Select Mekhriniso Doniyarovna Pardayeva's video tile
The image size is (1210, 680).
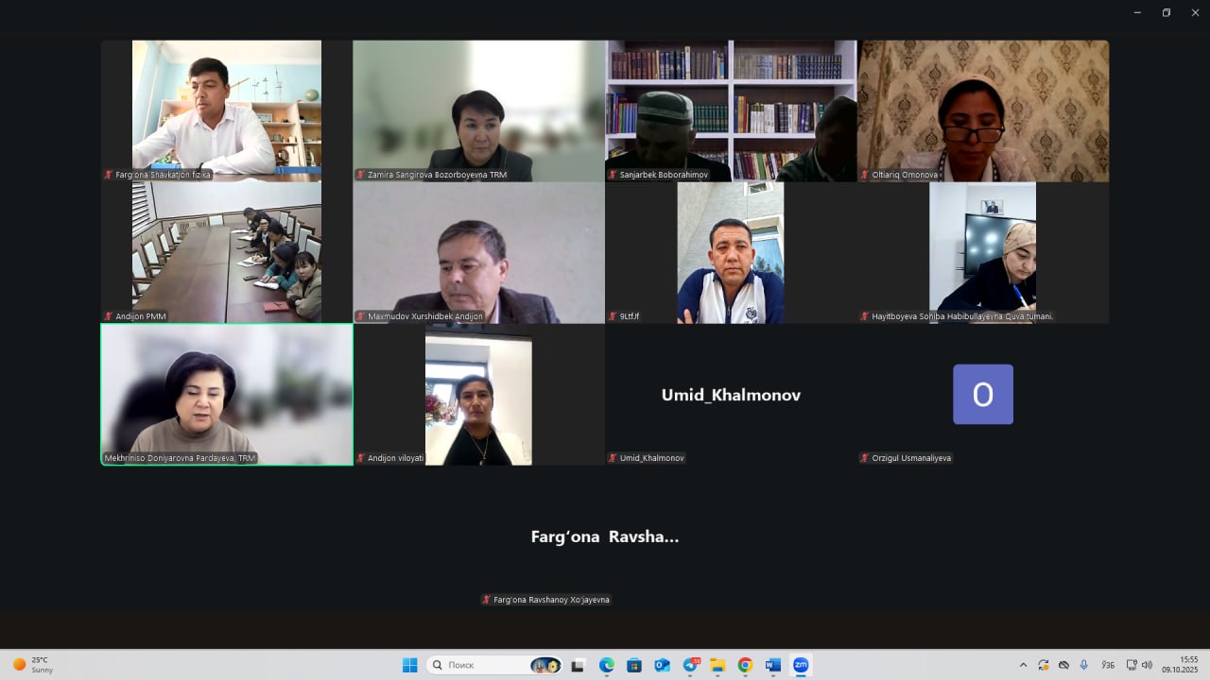(227, 395)
